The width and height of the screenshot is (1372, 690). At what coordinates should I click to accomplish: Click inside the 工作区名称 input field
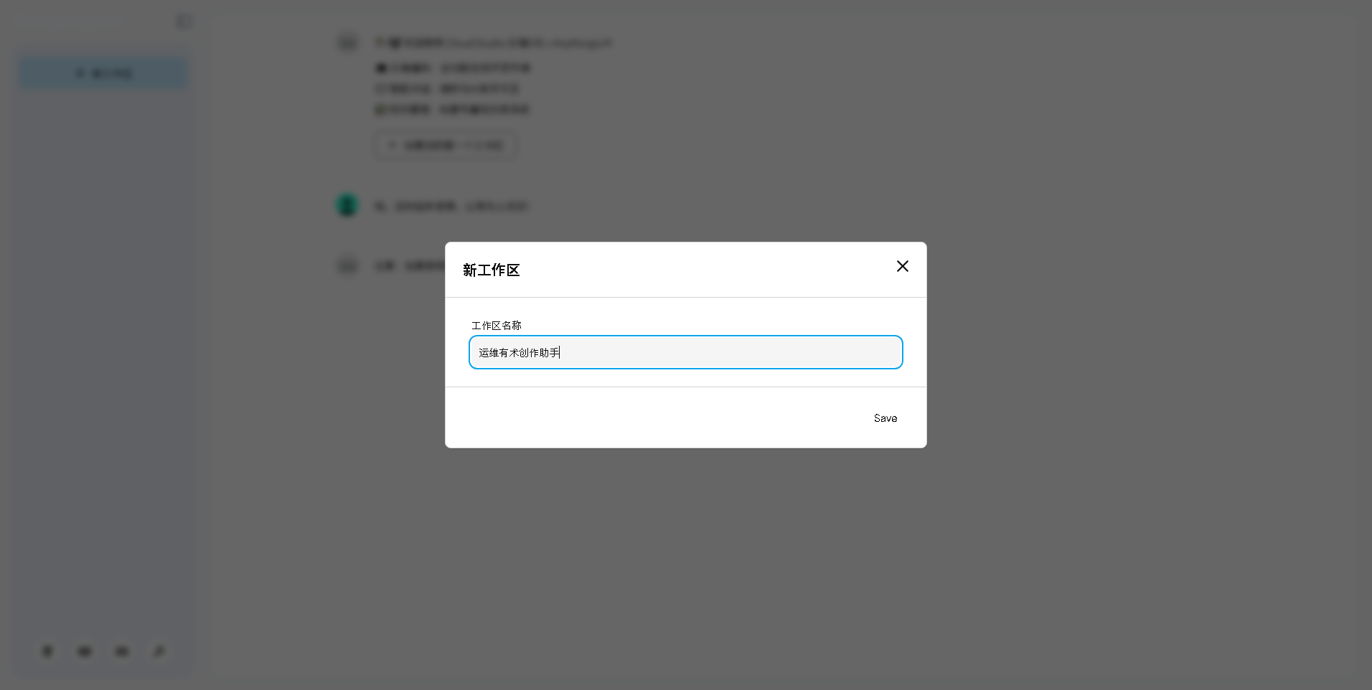tap(685, 352)
